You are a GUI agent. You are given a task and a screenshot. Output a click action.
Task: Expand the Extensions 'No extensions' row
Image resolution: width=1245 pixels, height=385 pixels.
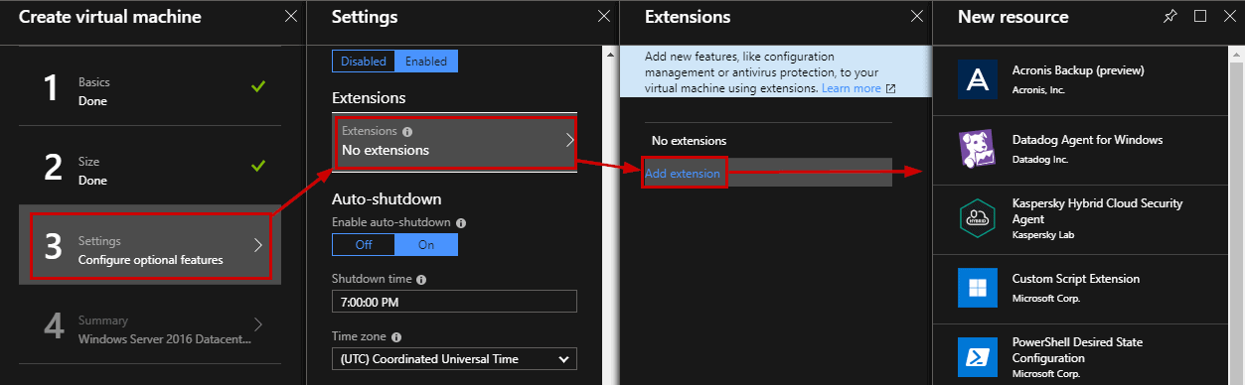pyautogui.click(x=454, y=141)
